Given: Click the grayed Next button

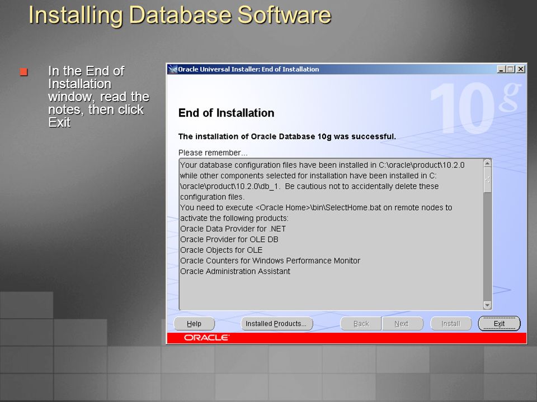Looking at the screenshot, I should pos(402,323).
